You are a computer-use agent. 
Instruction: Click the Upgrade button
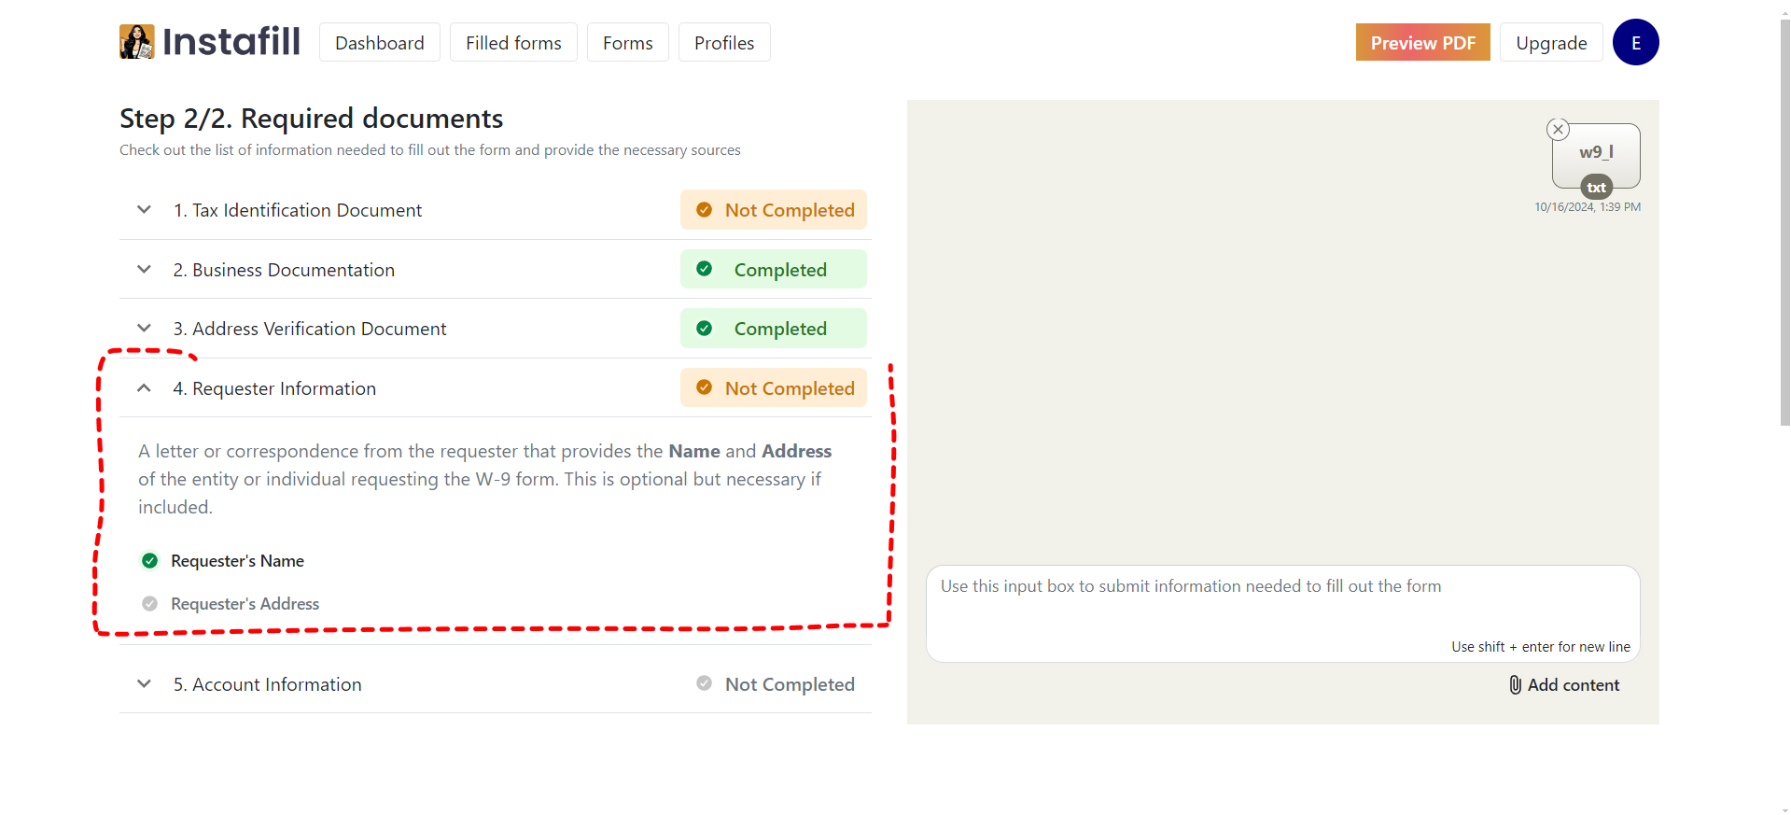[1551, 43]
